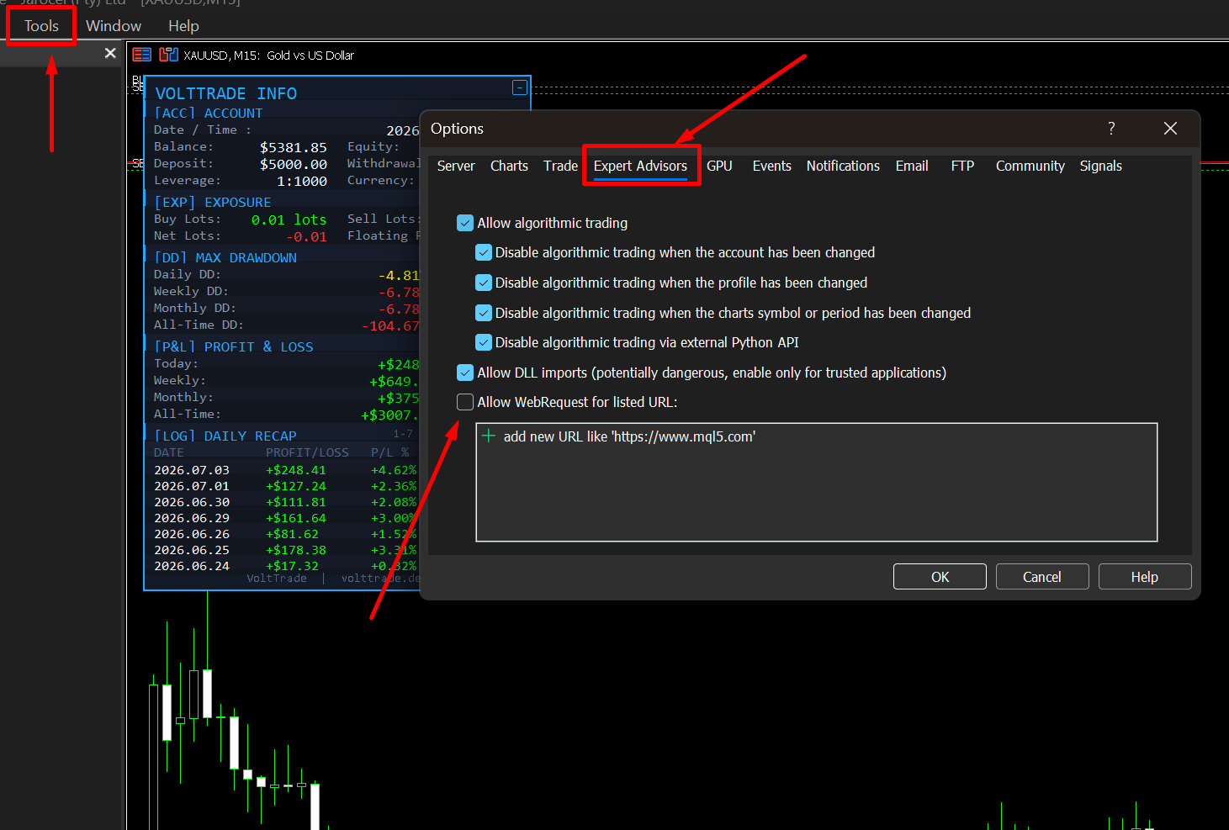Toggle Allow DLL imports checkbox
The height and width of the screenshot is (830, 1229).
point(465,373)
